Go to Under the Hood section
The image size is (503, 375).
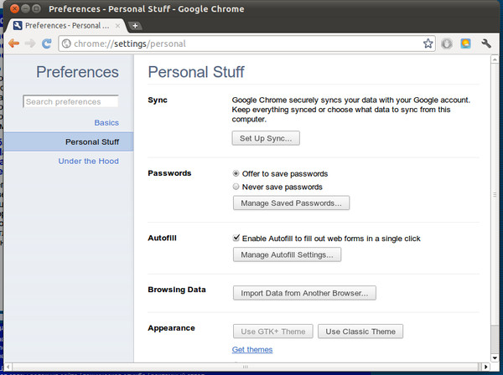[x=88, y=161]
